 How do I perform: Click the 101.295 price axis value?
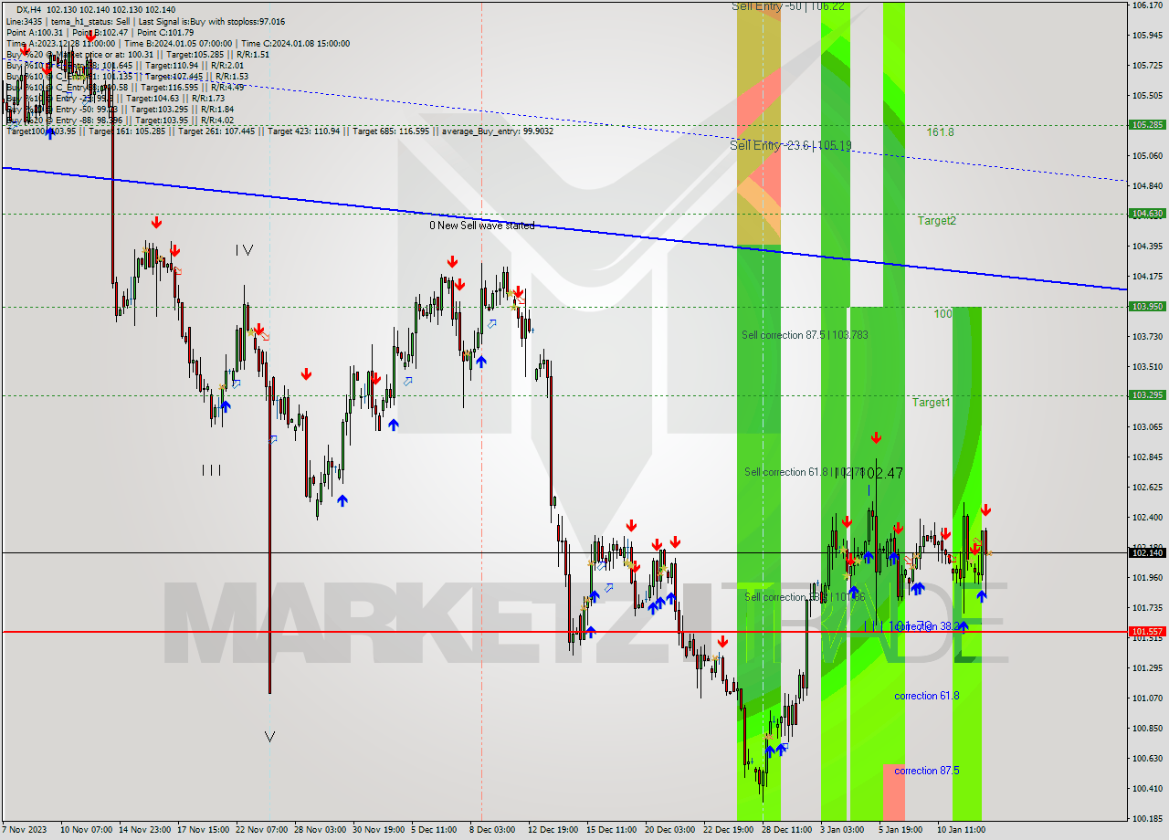click(1147, 667)
